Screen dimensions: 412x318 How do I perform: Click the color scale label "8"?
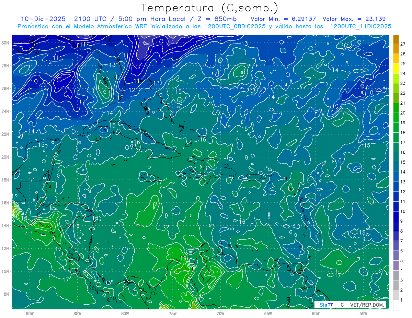pos(402,231)
